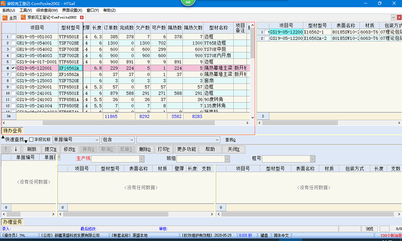Click the up arrow record button
This screenshot has width=402, height=241.
6,149
